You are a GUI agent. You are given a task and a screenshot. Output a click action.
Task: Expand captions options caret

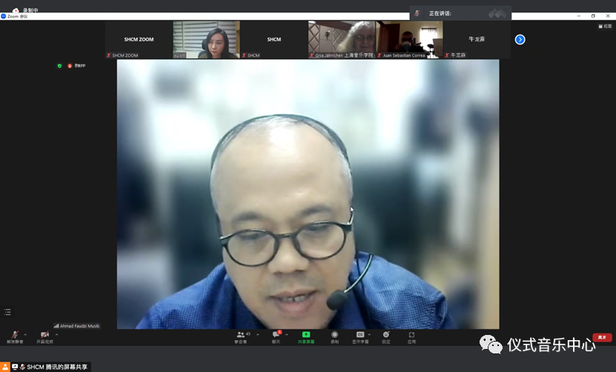pyautogui.click(x=369, y=334)
